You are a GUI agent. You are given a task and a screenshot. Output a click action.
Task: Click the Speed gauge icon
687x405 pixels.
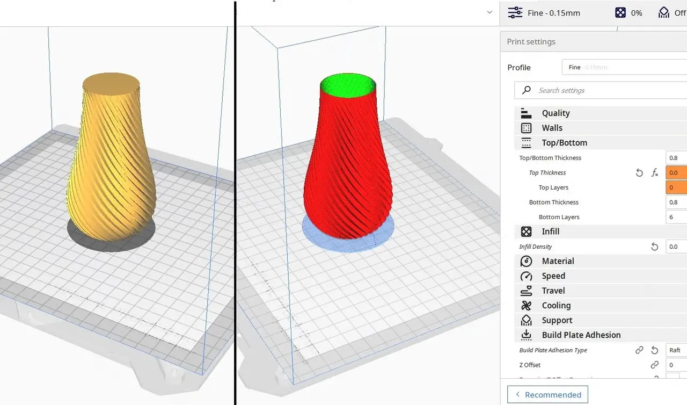pyautogui.click(x=526, y=276)
